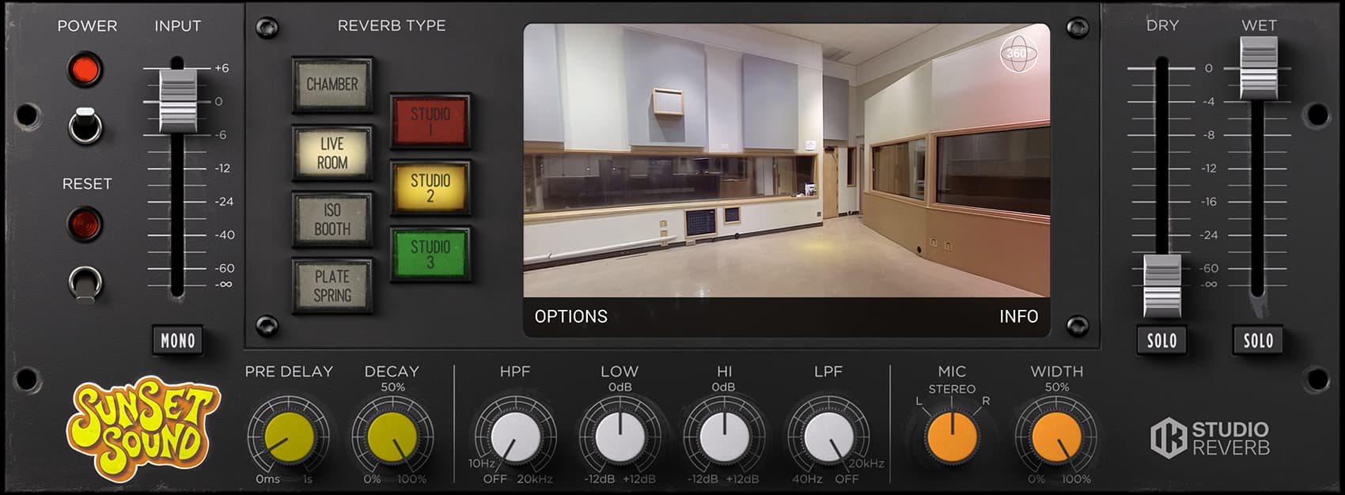Expand the Info panel
This screenshot has height=495, width=1345.
[x=1018, y=316]
